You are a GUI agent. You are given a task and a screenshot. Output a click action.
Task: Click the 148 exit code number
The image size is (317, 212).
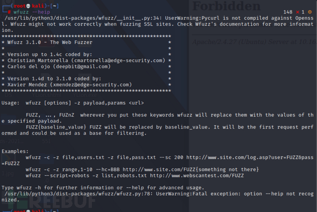288,12
